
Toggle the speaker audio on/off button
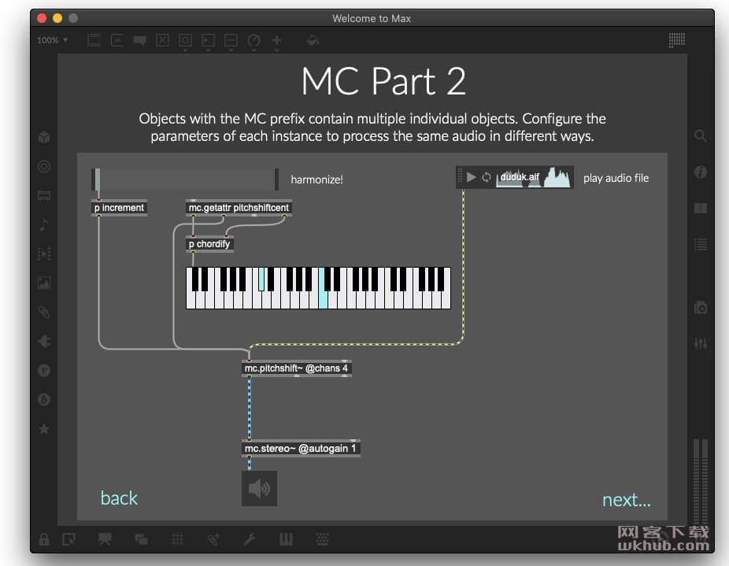coord(259,488)
